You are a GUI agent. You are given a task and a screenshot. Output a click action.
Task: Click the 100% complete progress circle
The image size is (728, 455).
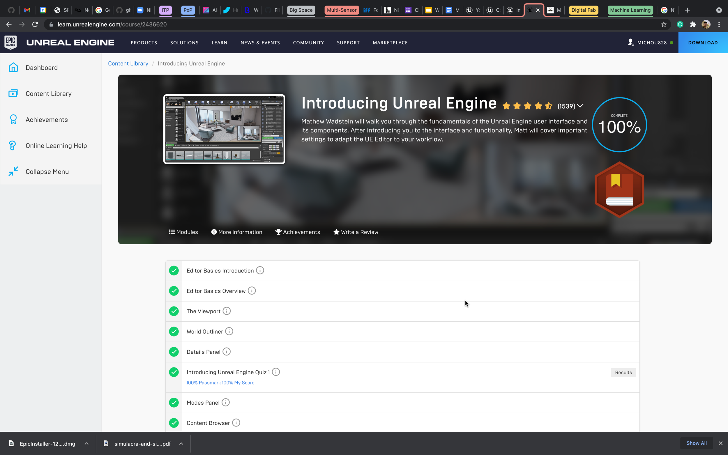tap(619, 125)
